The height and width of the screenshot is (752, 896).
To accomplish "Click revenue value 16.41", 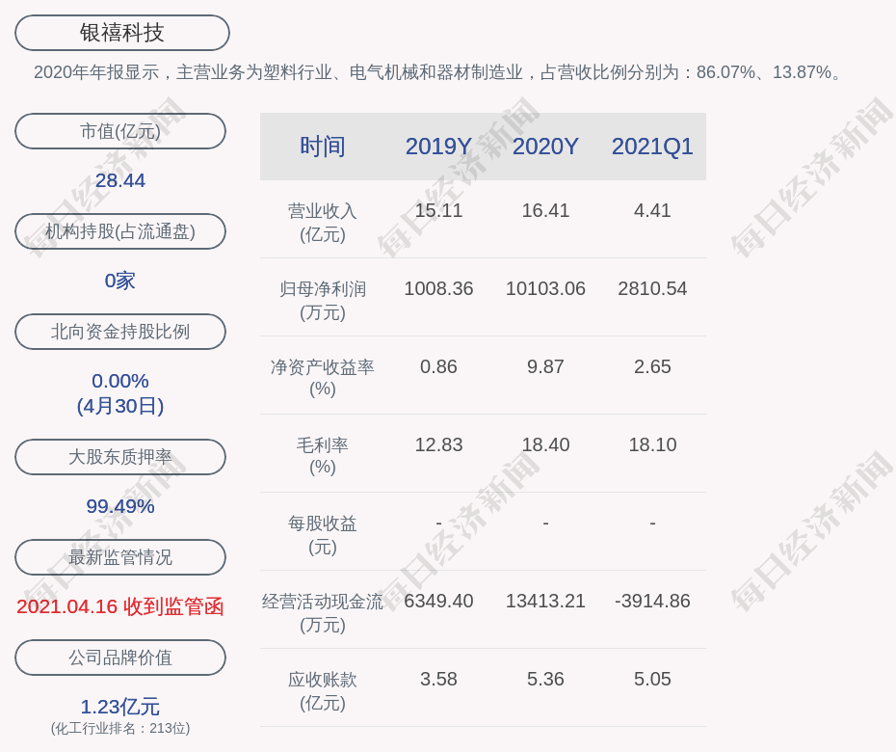I will (545, 210).
